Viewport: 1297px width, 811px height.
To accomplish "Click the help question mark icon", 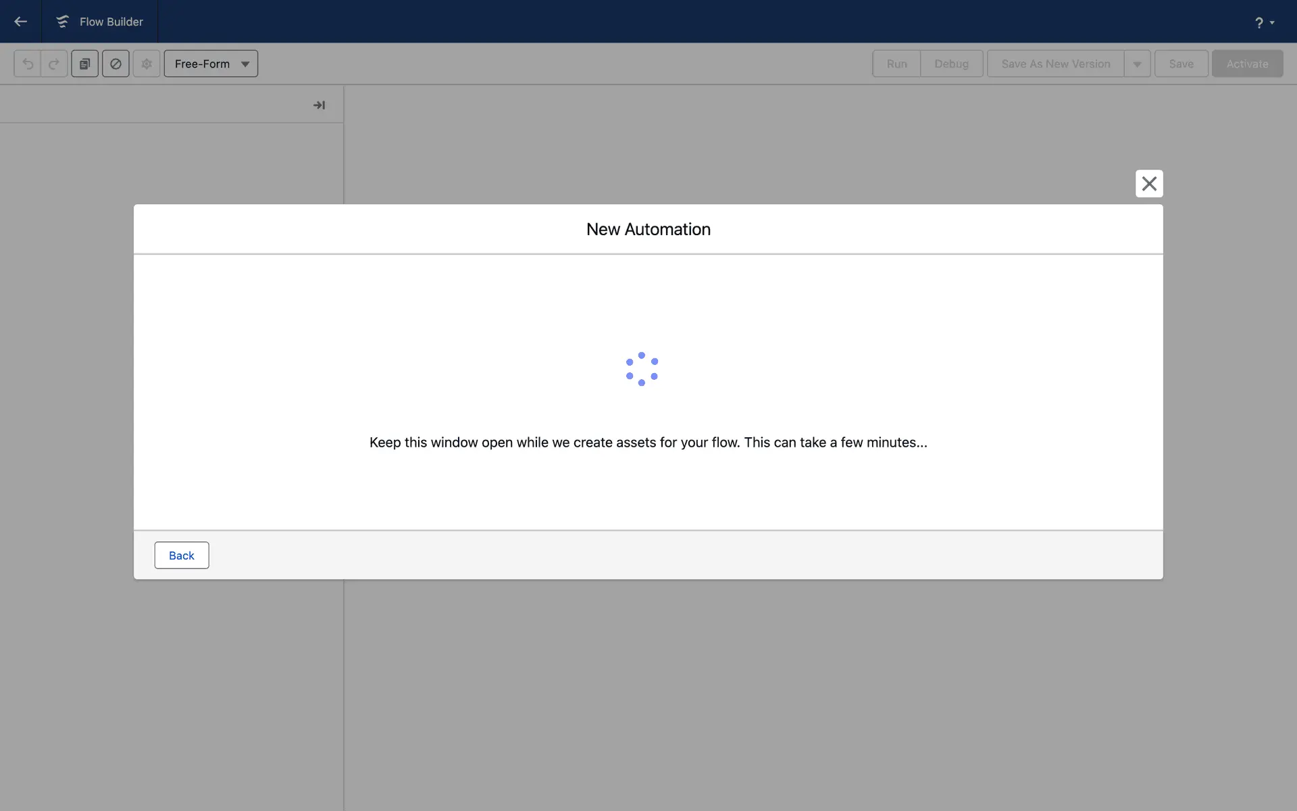I will (x=1258, y=23).
